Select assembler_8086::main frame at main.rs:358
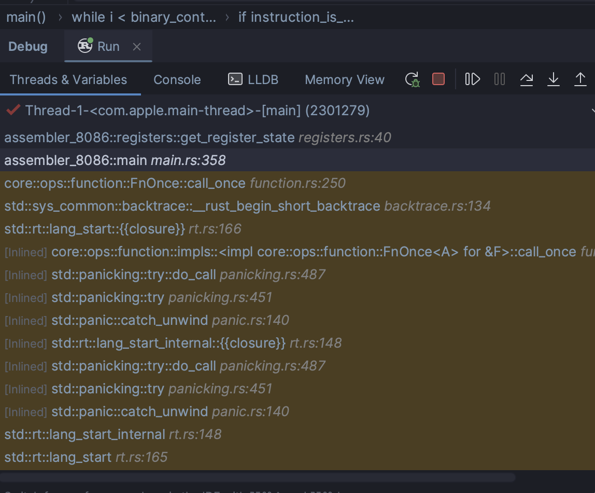Image resolution: width=595 pixels, height=493 pixels. coord(115,160)
